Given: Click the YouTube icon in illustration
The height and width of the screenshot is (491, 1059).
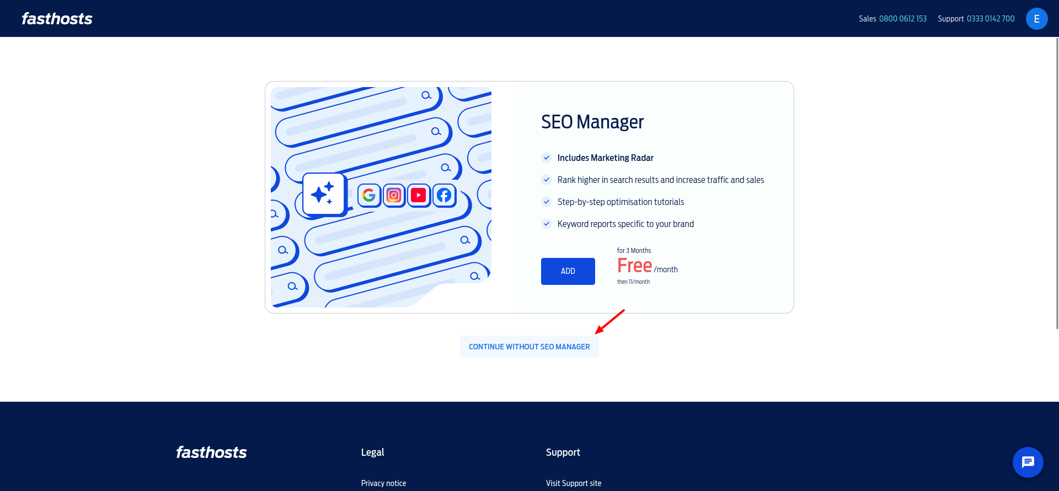Looking at the screenshot, I should tap(419, 195).
